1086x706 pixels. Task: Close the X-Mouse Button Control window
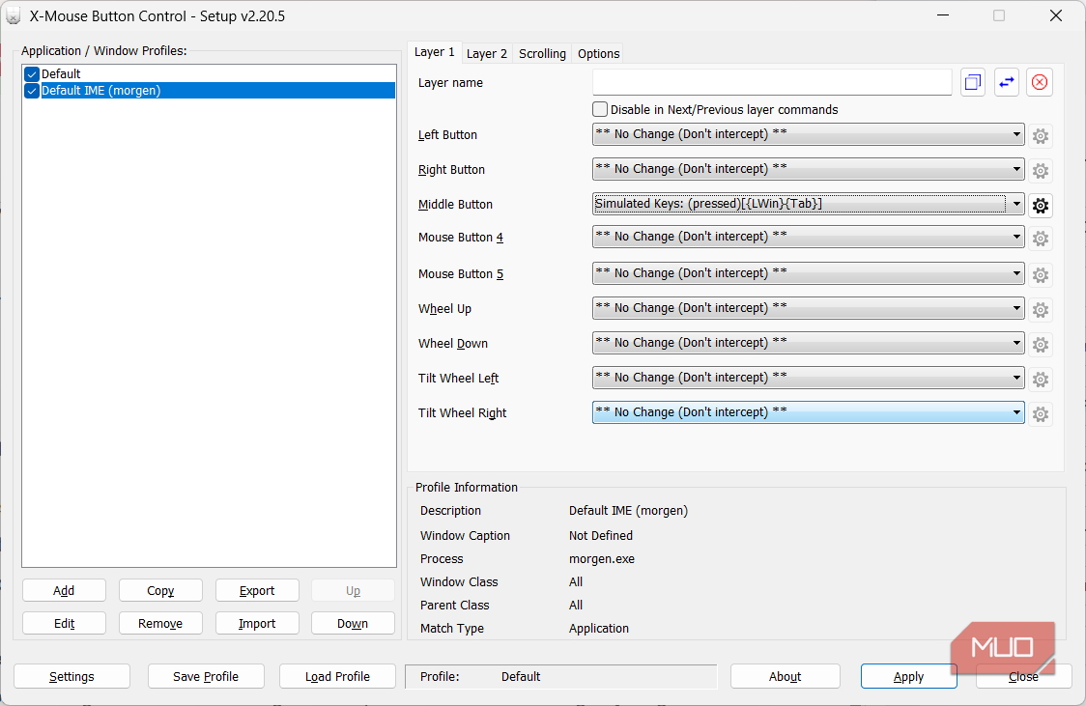pos(1055,15)
